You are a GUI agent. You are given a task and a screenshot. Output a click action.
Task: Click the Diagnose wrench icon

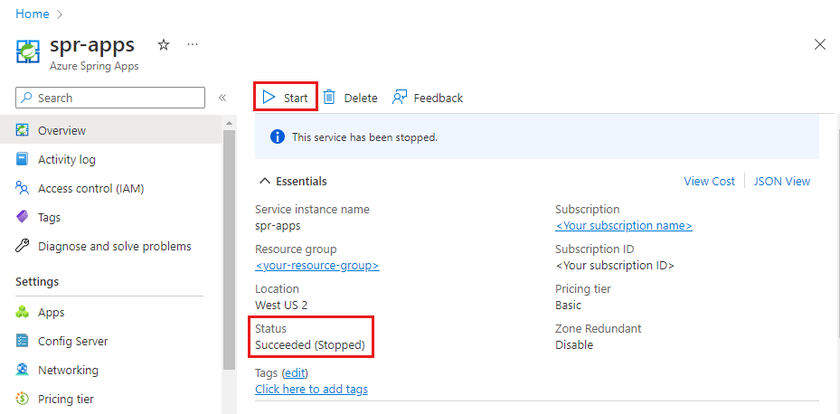22,247
